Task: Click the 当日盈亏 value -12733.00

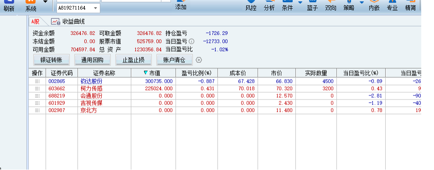Action: 215,41
